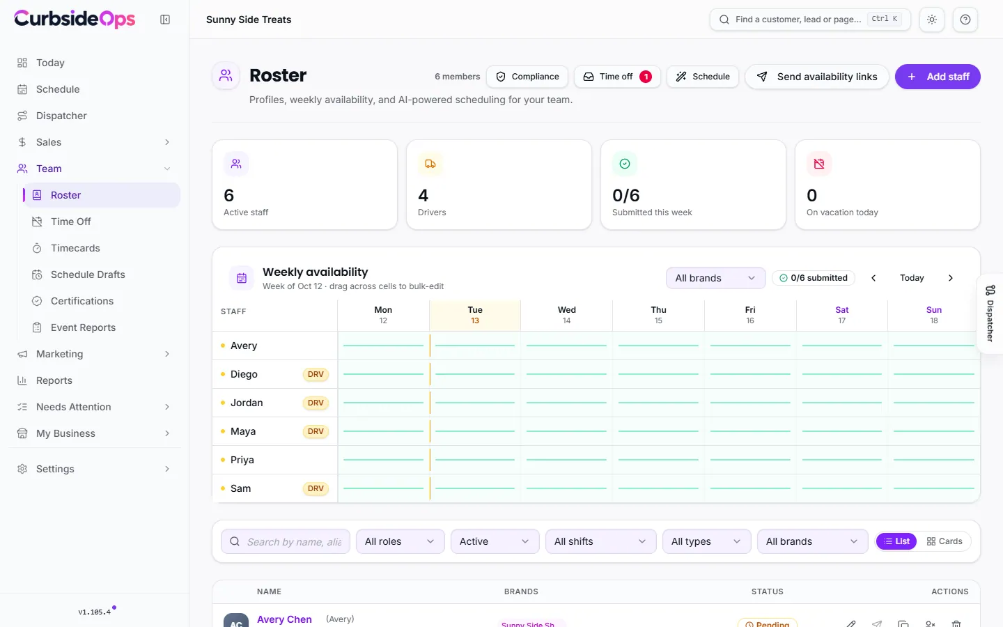Click the 0/6 submitted badge
The width and height of the screenshot is (1003, 627).
[814, 278]
